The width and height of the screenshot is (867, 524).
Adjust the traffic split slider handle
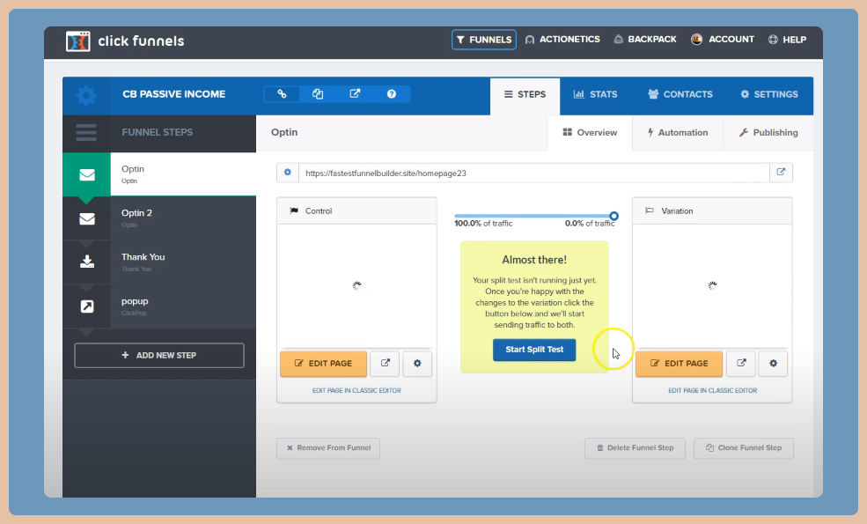614,216
